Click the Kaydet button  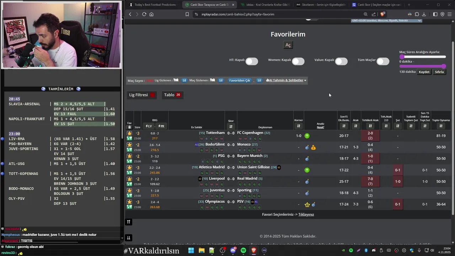pyautogui.click(x=424, y=72)
